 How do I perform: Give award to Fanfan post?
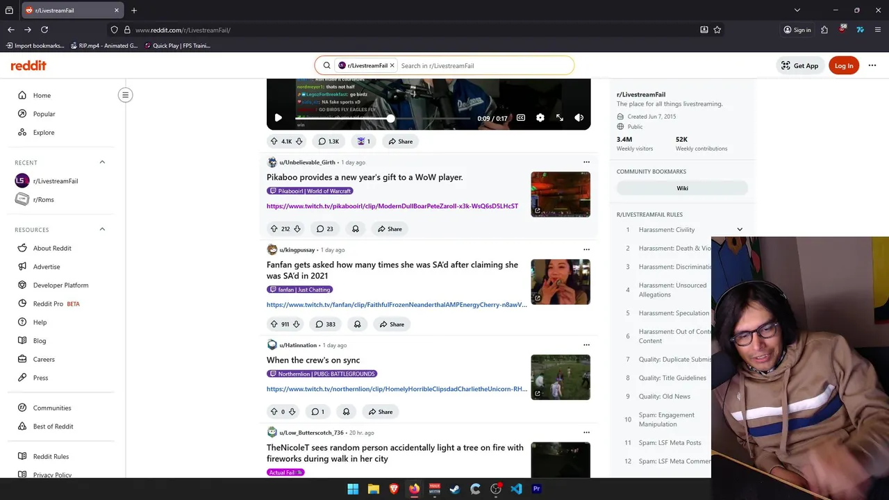[x=358, y=324]
